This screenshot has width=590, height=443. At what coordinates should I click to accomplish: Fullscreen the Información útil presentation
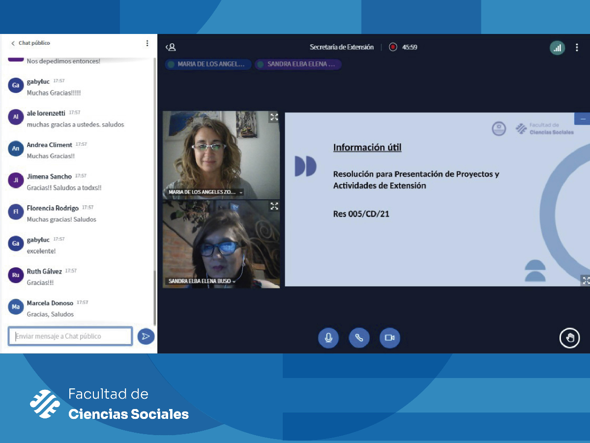[586, 281]
